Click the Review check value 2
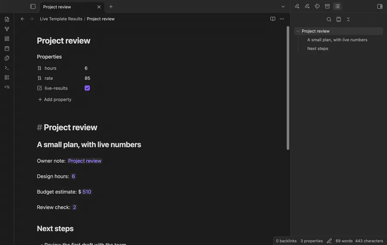 click(x=74, y=207)
